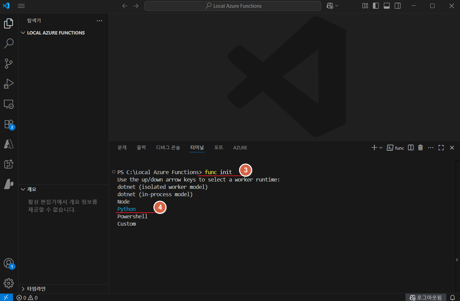Click the 로그아웃됨 status item
This screenshot has width=460, height=301.
point(426,298)
